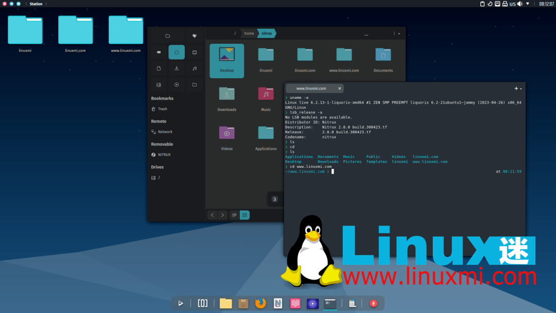Select the Music sidebar icon

(x=195, y=68)
